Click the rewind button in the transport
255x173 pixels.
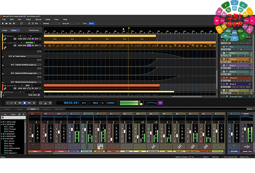(x=20, y=103)
